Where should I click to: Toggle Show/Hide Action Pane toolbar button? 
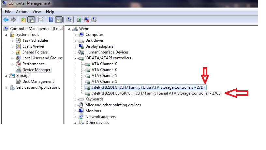coord(59,20)
